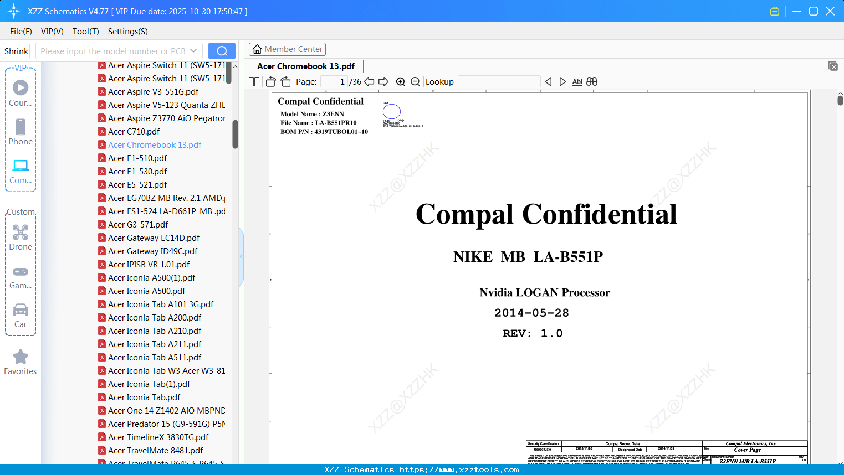
Task: Click the document vertical scrollbar thumb
Action: [x=840, y=100]
